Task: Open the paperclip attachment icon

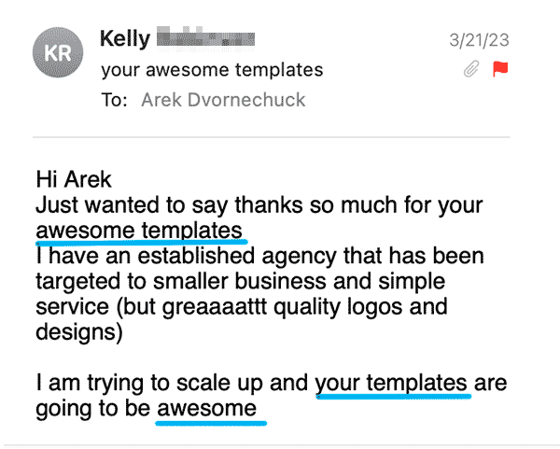Action: [471, 69]
